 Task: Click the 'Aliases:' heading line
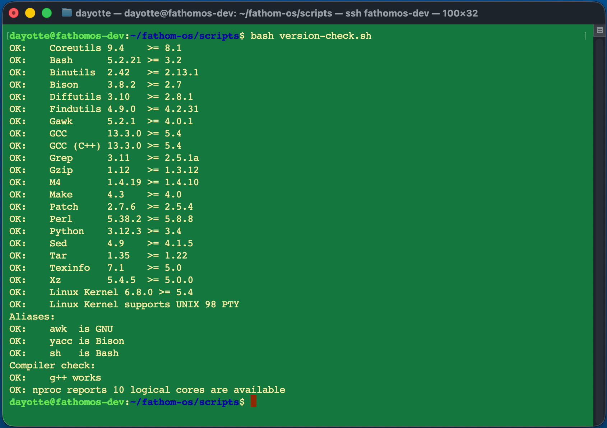[32, 317]
